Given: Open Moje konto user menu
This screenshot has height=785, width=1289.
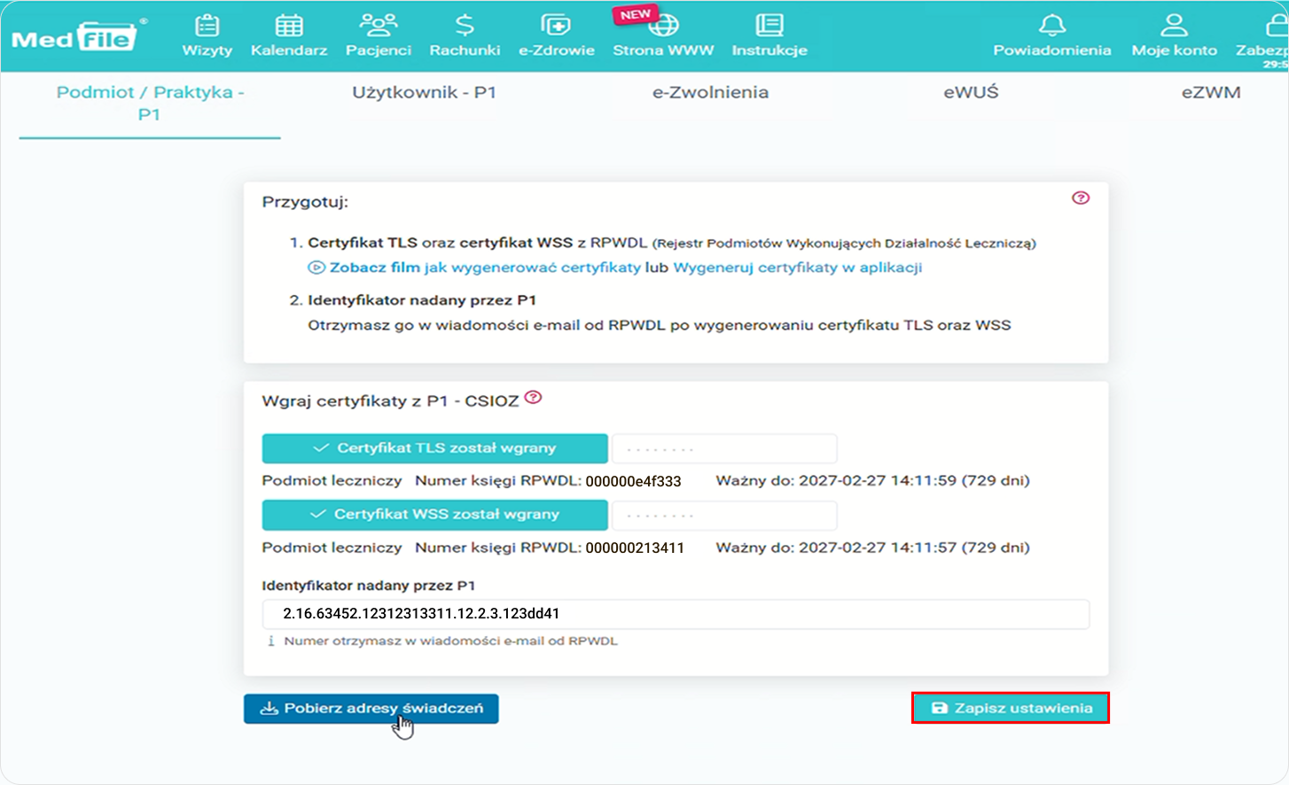Looking at the screenshot, I should tap(1174, 35).
